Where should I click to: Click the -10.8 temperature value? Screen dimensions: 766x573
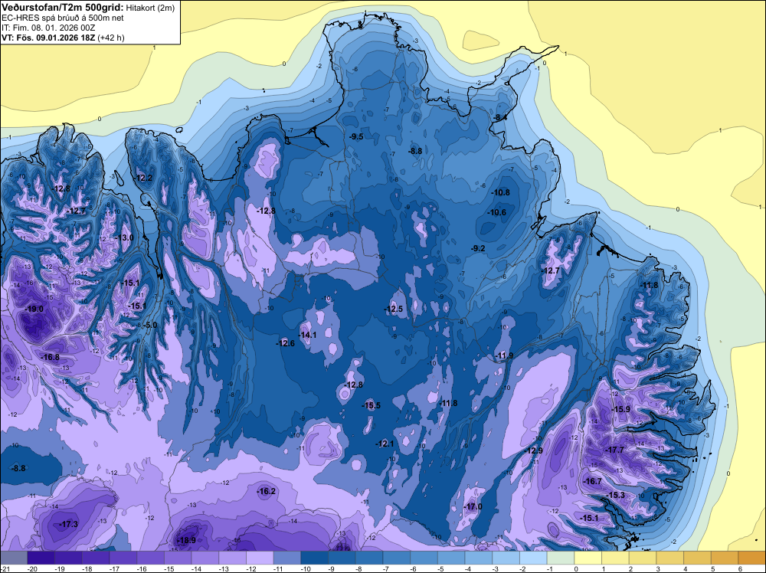[501, 193]
